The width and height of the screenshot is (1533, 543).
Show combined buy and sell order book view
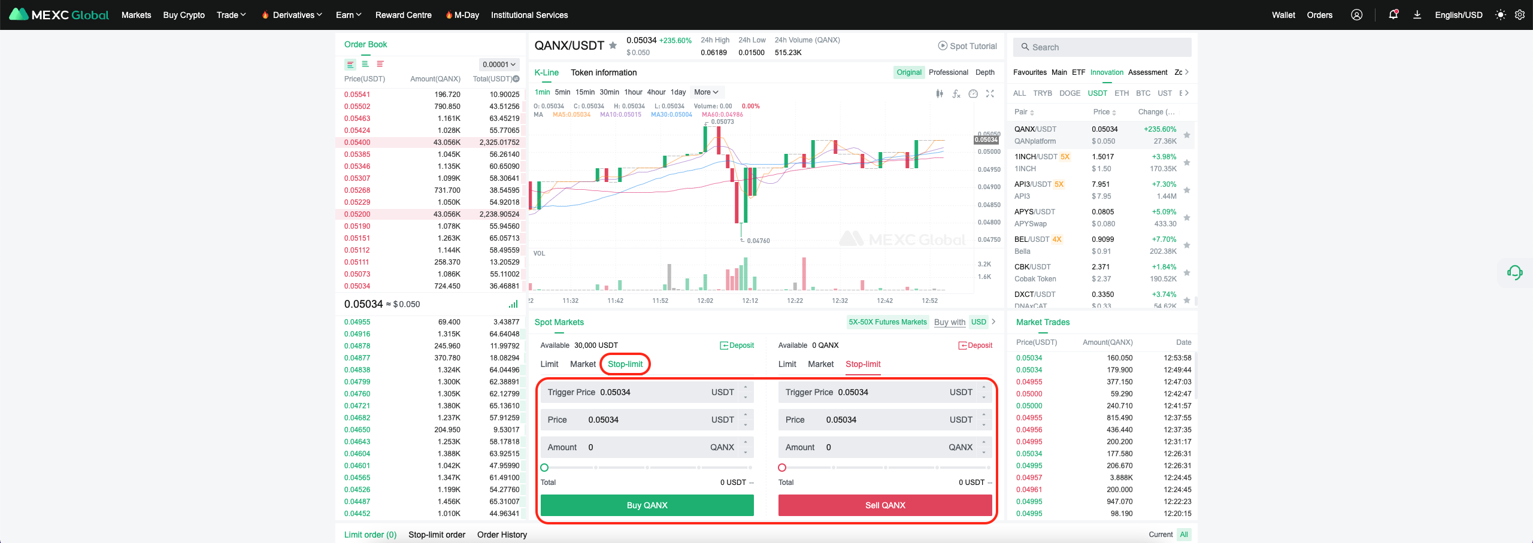[351, 64]
